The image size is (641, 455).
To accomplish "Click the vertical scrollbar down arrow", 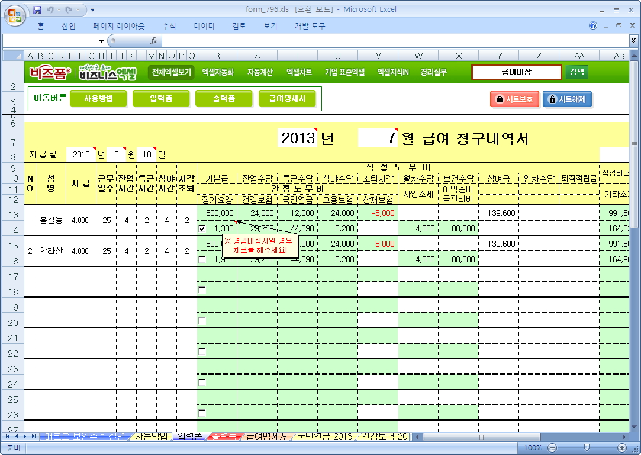I will (634, 427).
